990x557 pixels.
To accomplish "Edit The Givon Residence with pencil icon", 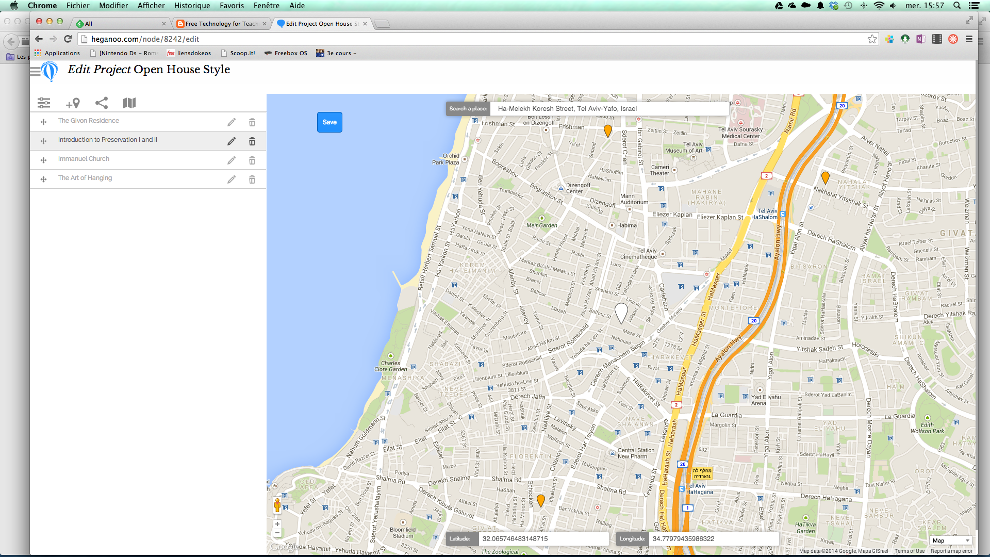I will click(x=232, y=122).
